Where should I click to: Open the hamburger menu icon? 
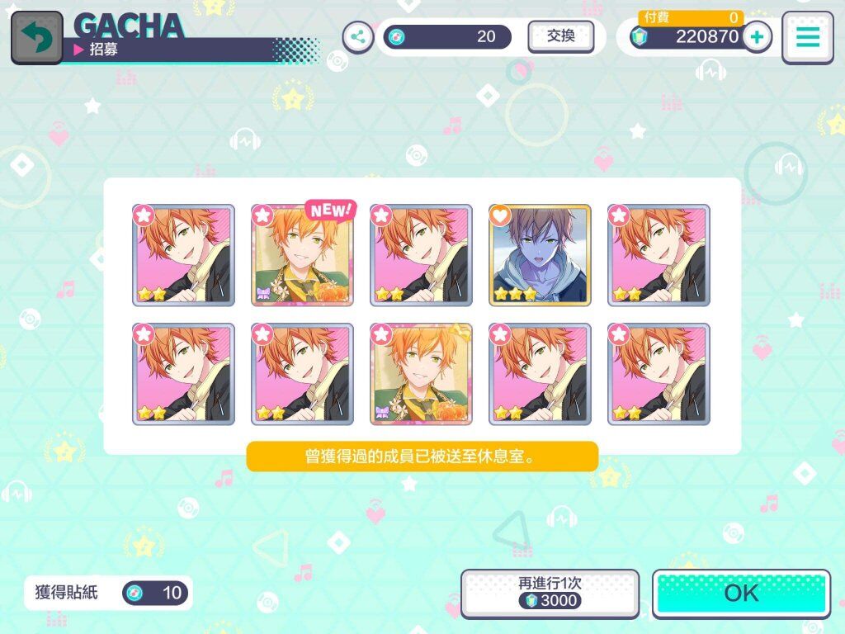point(807,37)
